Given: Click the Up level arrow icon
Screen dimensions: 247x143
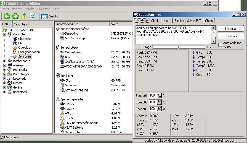Looking at the screenshot, I should pyautogui.click(x=24, y=16).
